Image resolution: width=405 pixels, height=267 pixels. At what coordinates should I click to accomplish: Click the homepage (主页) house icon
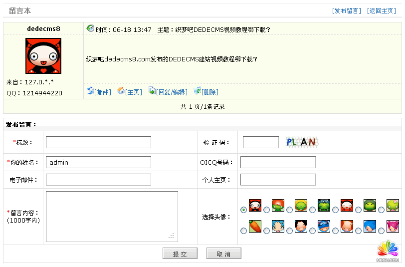121,91
